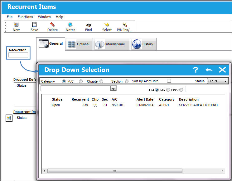The width and height of the screenshot is (232, 181).
Task: Select the Section radio button
Action: click(127, 81)
